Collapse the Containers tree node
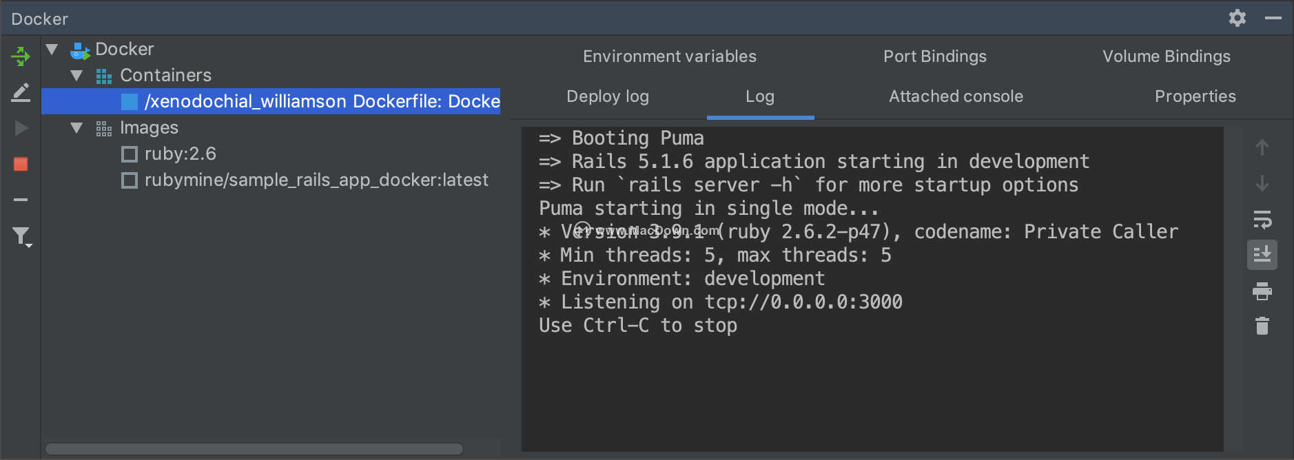 76,75
